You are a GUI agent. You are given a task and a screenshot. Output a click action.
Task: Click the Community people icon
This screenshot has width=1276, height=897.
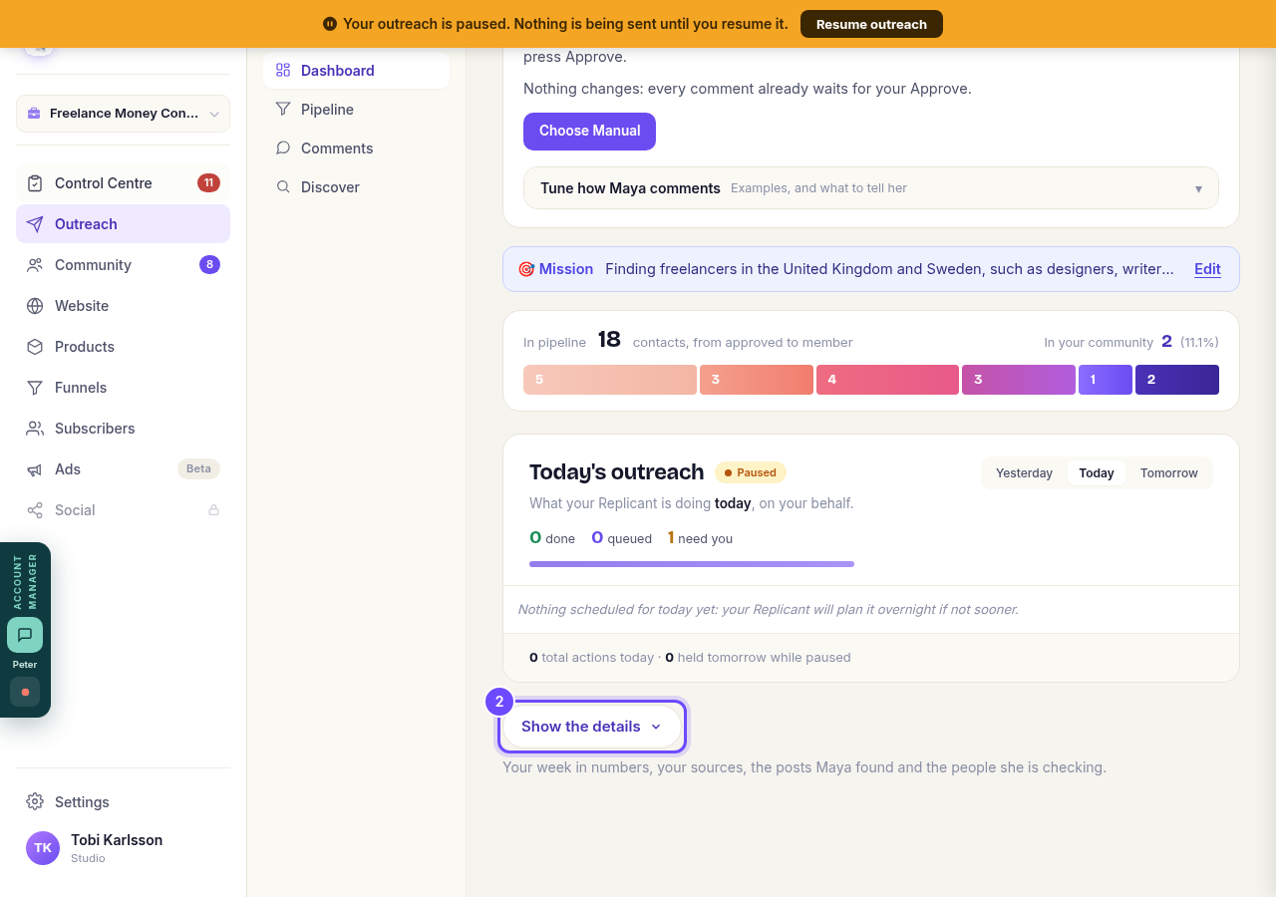(35, 265)
